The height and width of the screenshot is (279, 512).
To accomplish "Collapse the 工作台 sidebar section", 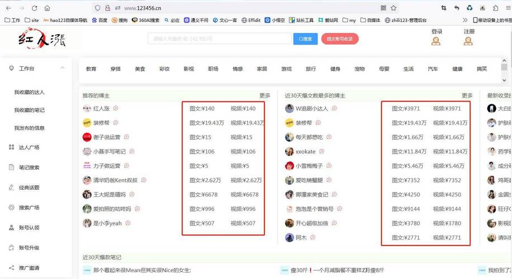I will 63,68.
